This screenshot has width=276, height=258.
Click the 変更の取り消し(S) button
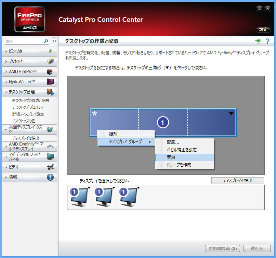[223, 248]
